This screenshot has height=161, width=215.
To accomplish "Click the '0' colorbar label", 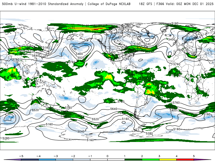I will pos(107,156).
